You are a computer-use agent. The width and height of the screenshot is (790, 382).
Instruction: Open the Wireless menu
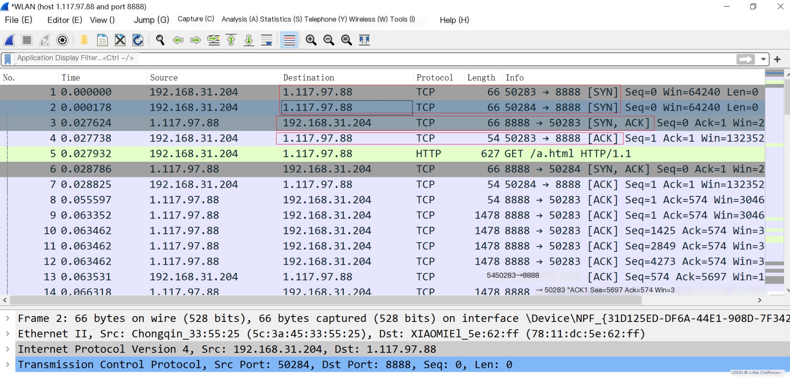(368, 19)
